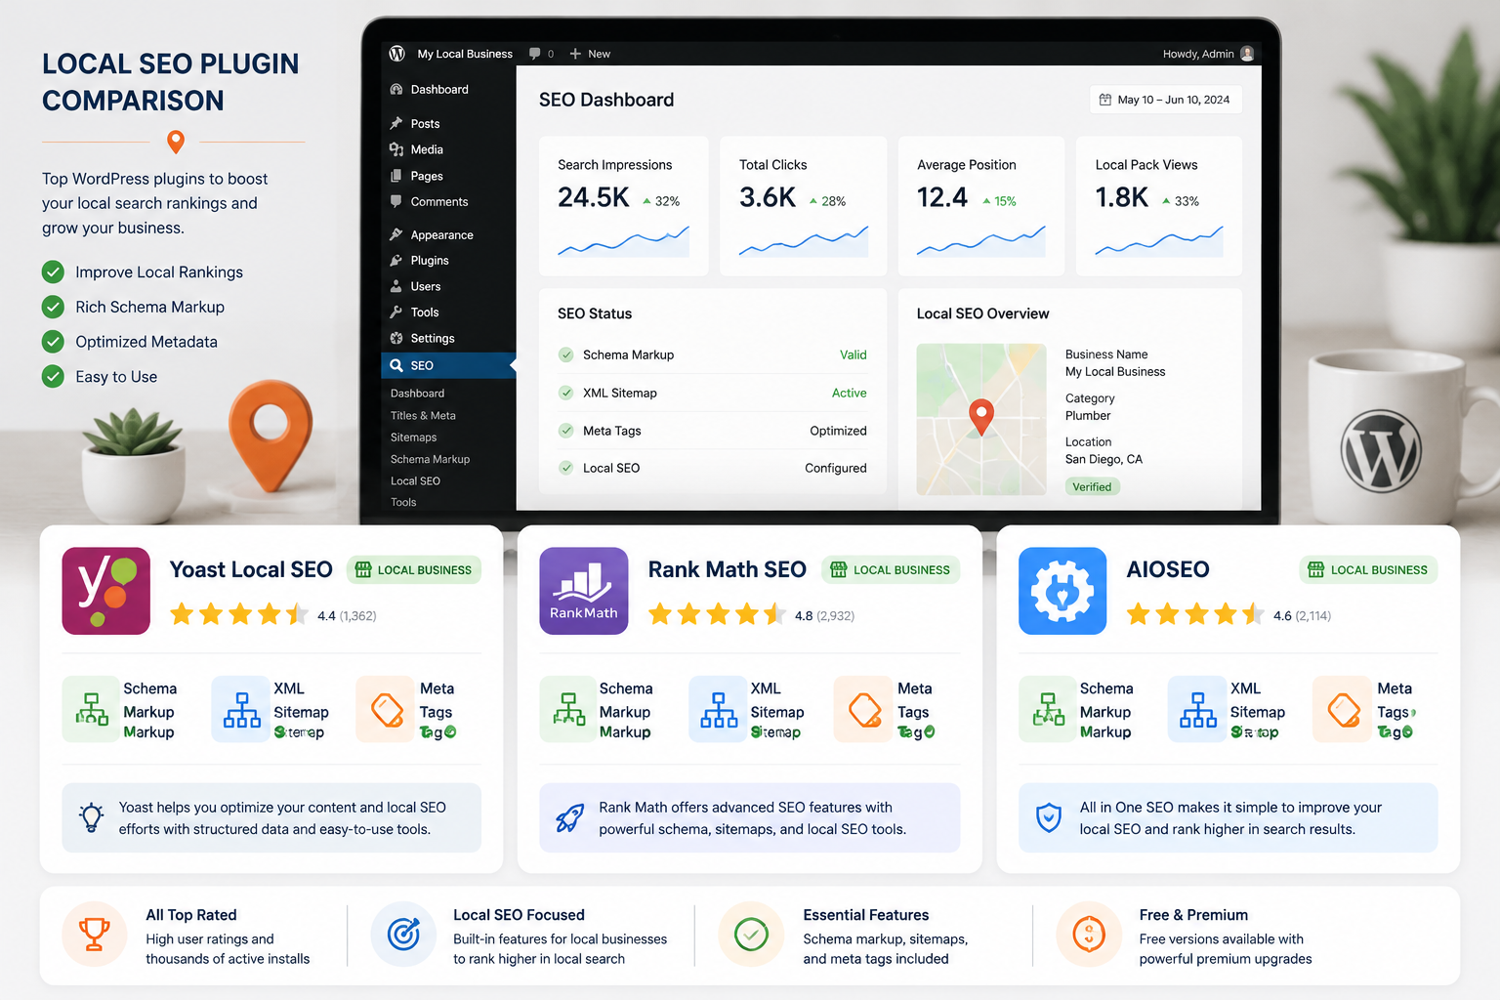Click the rocket icon in Rank Math description

570,817
